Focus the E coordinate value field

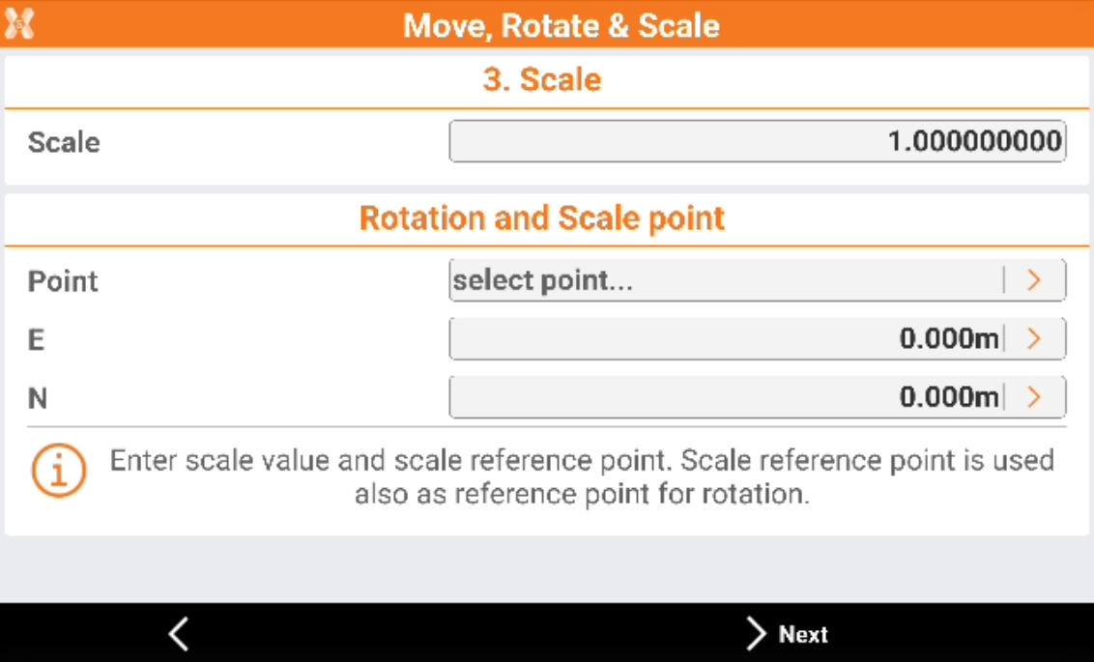pyautogui.click(x=725, y=339)
